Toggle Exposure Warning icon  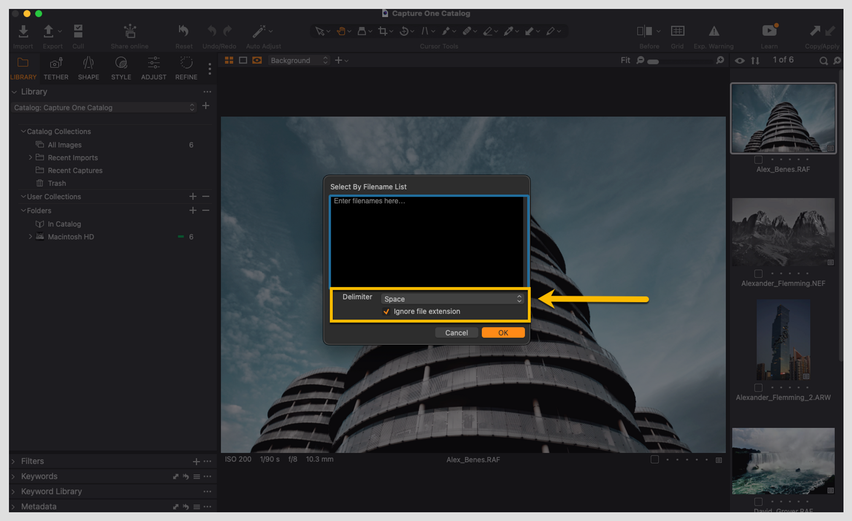[x=714, y=31]
